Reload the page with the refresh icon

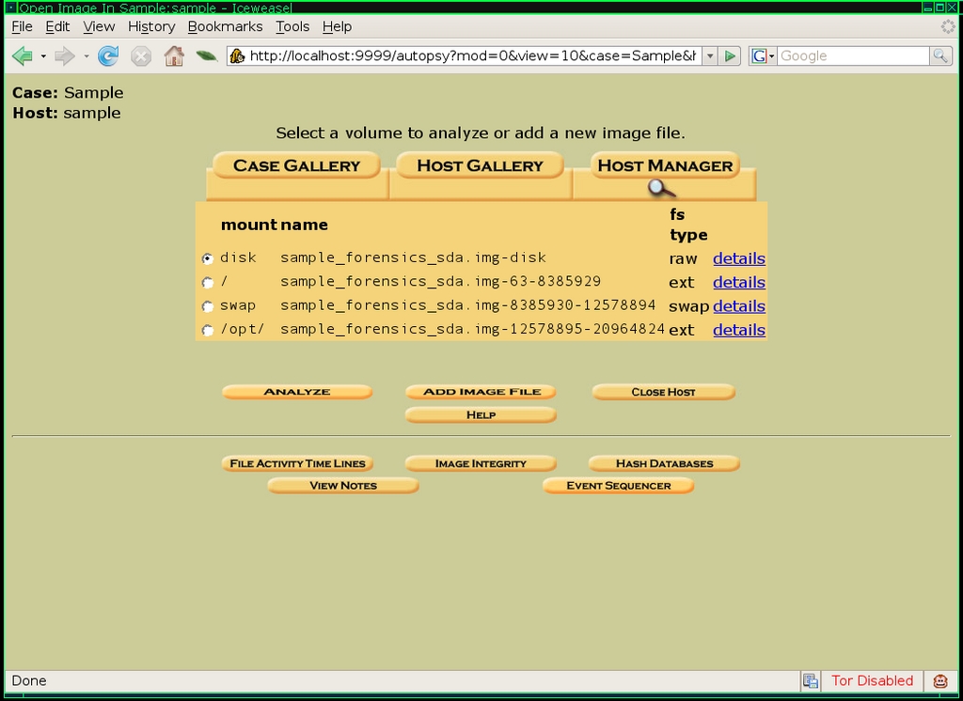click(108, 56)
